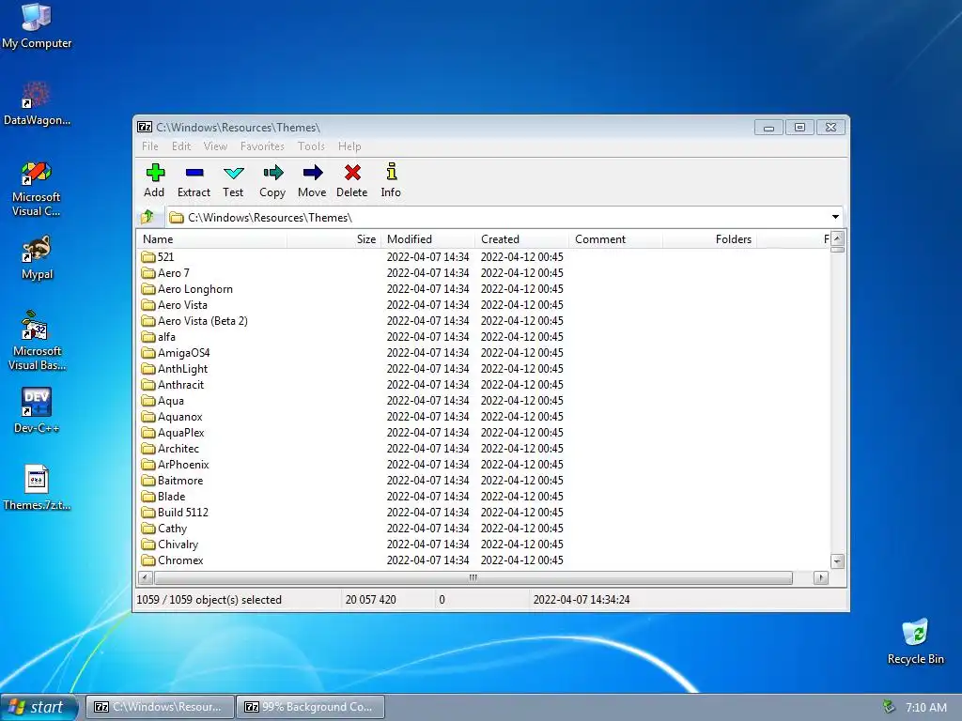
Task: Select the Aero Longhorn folder icon
Action: (x=147, y=289)
